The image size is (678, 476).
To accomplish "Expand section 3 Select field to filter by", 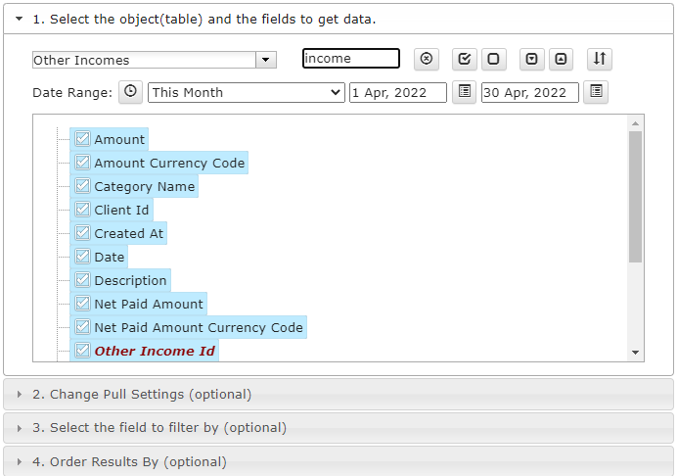I will click(x=339, y=428).
